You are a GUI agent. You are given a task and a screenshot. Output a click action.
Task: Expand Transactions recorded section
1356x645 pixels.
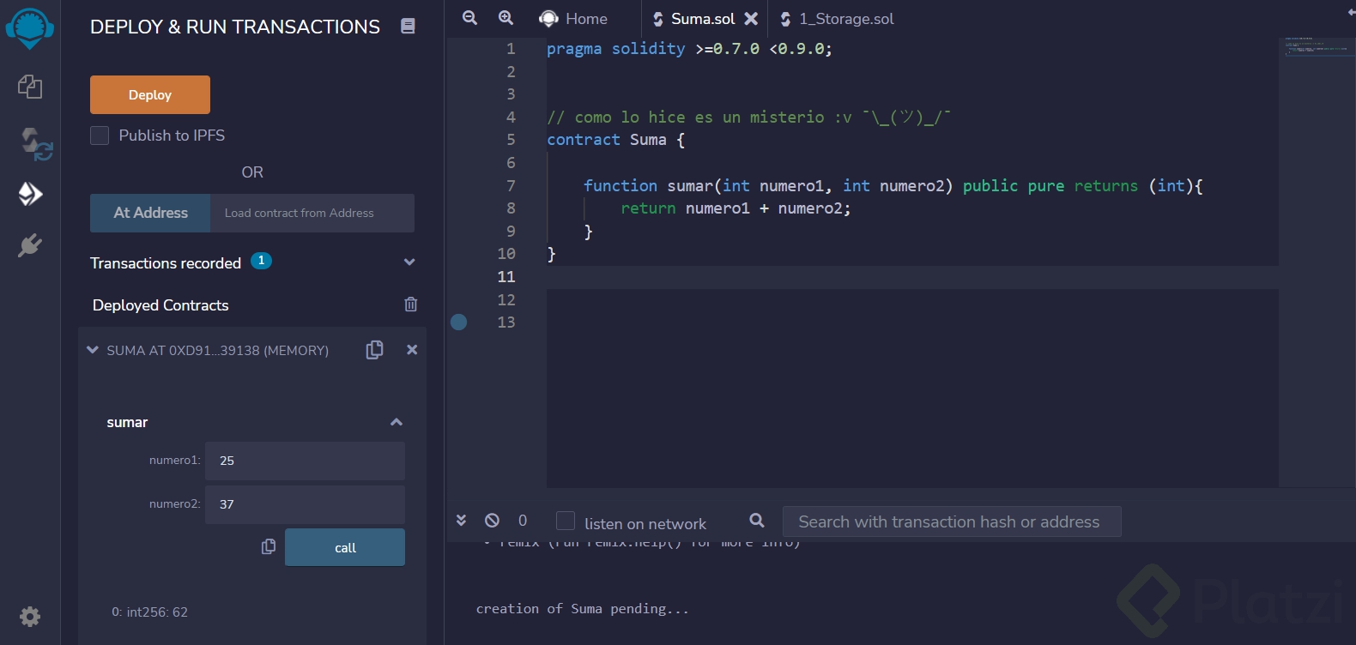409,262
